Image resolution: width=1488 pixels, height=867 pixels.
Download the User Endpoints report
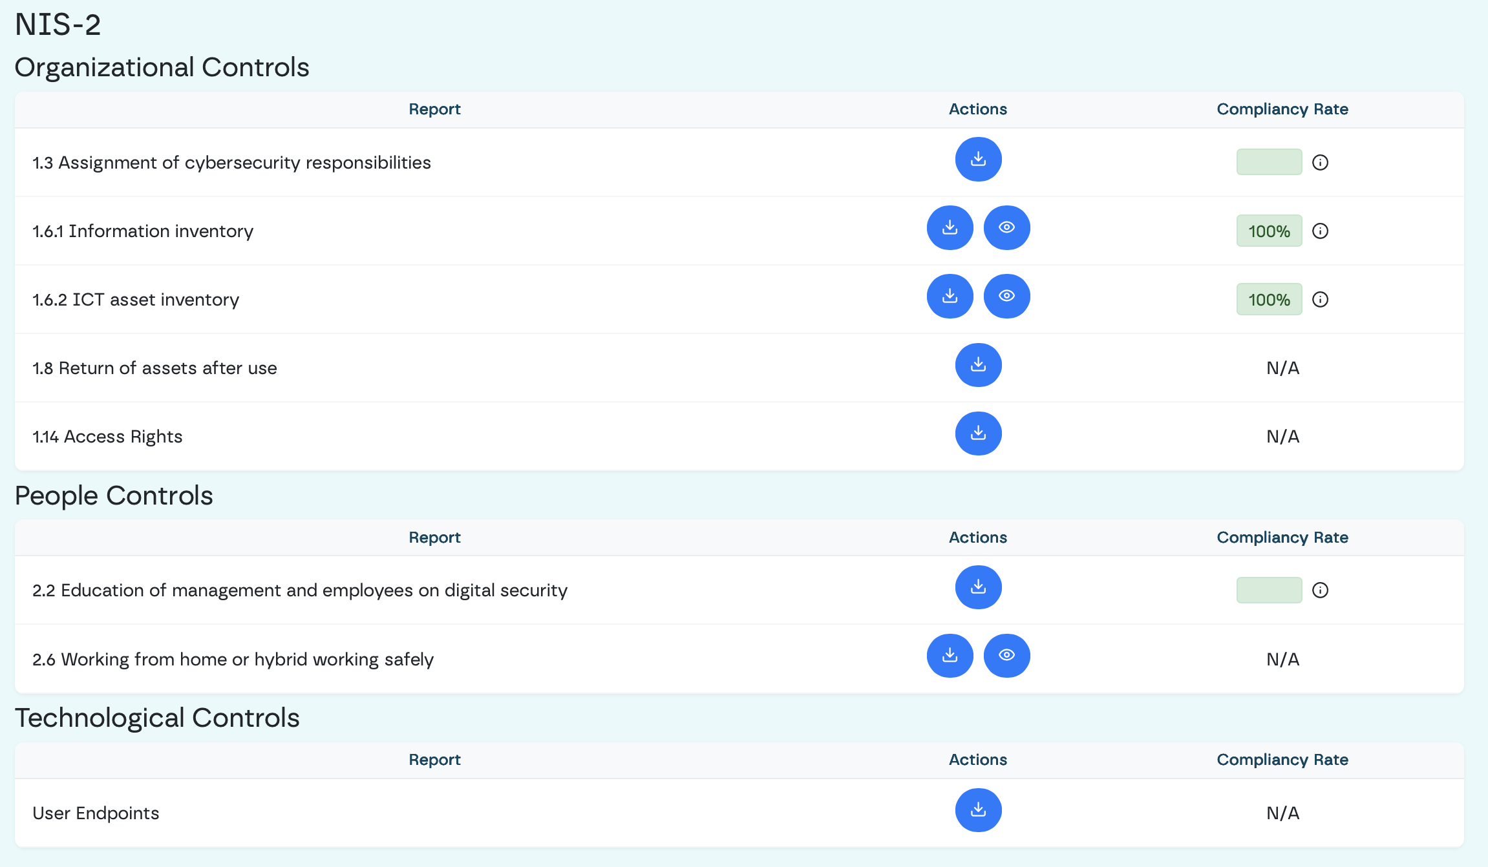point(978,810)
